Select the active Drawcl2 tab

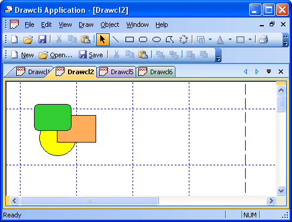point(75,72)
